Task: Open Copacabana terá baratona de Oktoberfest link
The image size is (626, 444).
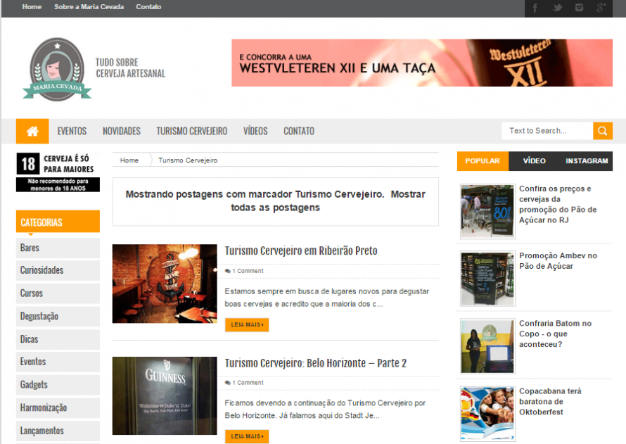Action: click(550, 401)
